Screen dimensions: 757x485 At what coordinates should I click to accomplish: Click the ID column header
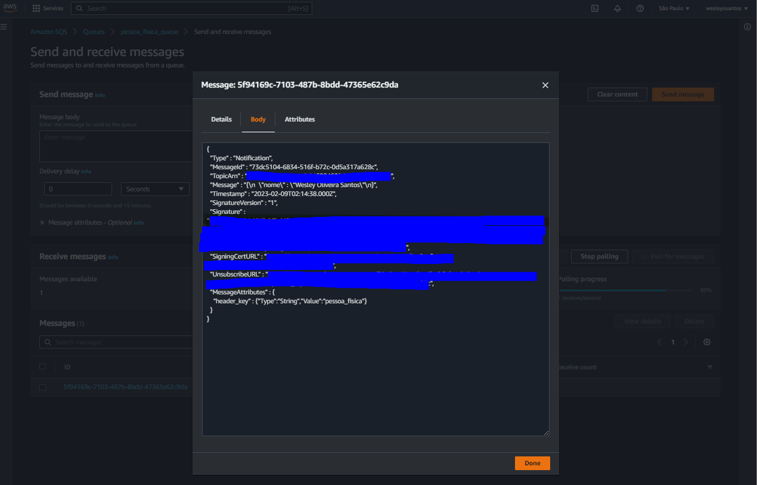68,367
